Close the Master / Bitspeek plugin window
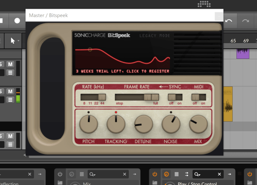The height and width of the screenshot is (185, 257). (x=219, y=16)
